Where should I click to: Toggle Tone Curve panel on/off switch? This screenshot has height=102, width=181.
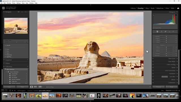click(153, 59)
